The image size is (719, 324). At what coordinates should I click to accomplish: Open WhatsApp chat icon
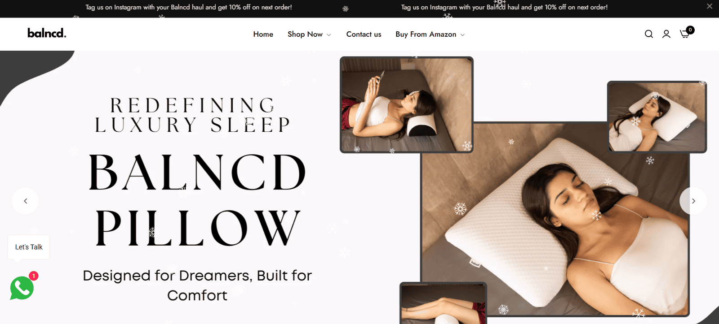[x=22, y=288]
